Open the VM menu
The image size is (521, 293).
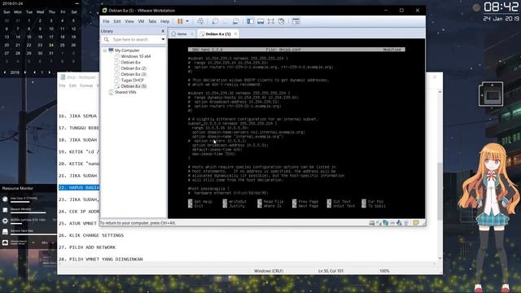click(141, 21)
